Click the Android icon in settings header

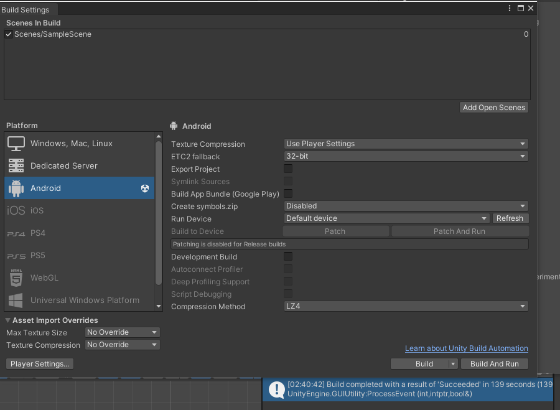tap(174, 126)
